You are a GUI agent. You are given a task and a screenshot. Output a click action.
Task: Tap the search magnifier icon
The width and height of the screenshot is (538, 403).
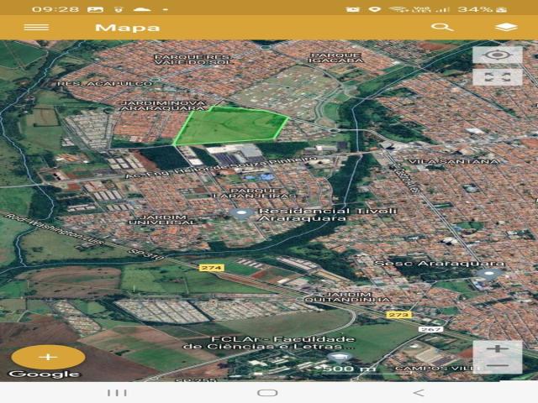[442, 27]
